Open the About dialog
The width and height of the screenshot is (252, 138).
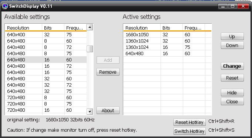pyautogui.click(x=108, y=110)
